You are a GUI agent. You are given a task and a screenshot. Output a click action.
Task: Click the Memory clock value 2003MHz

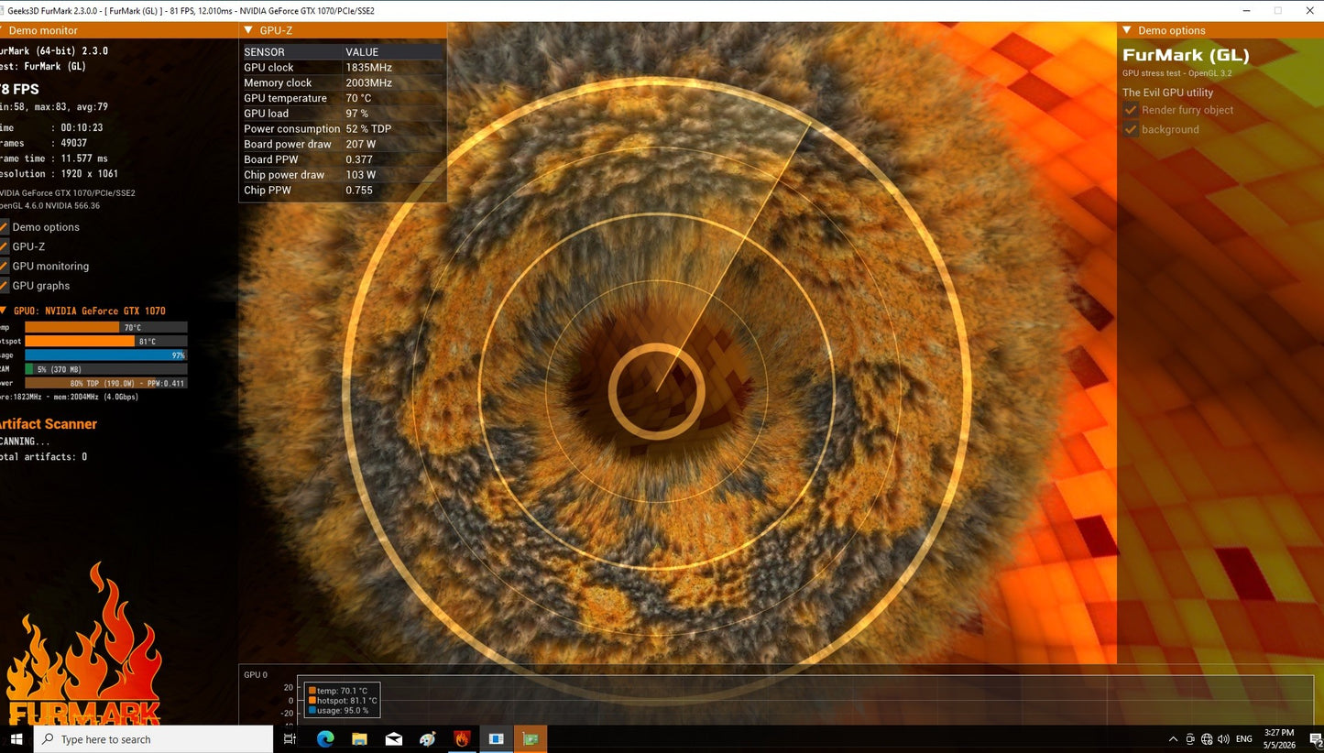(x=368, y=82)
